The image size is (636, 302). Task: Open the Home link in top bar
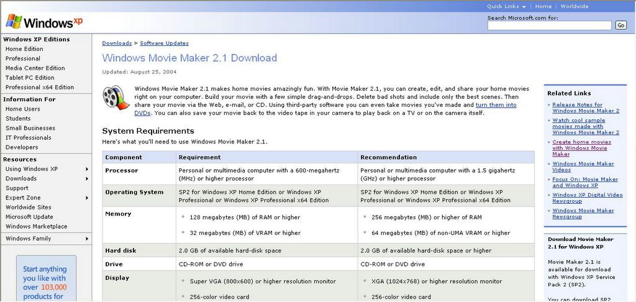pyautogui.click(x=543, y=6)
